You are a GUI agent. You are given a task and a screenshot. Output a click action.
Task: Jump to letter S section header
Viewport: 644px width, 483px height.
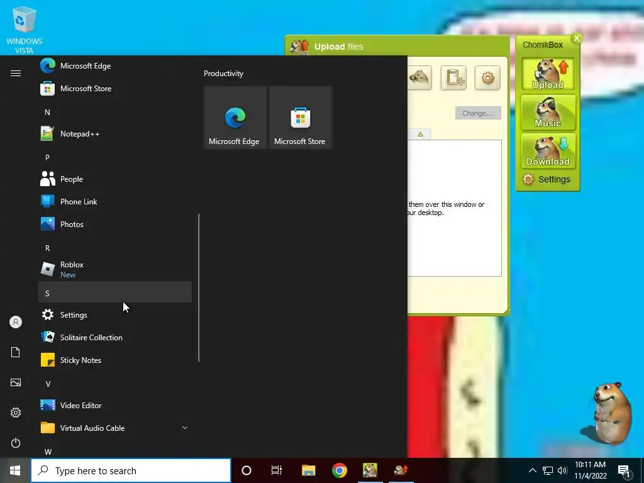(x=115, y=292)
